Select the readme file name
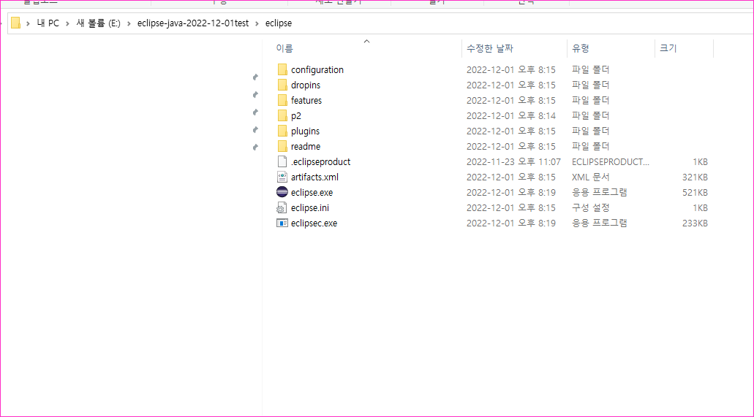Viewport: 754px width, 417px height. [306, 147]
